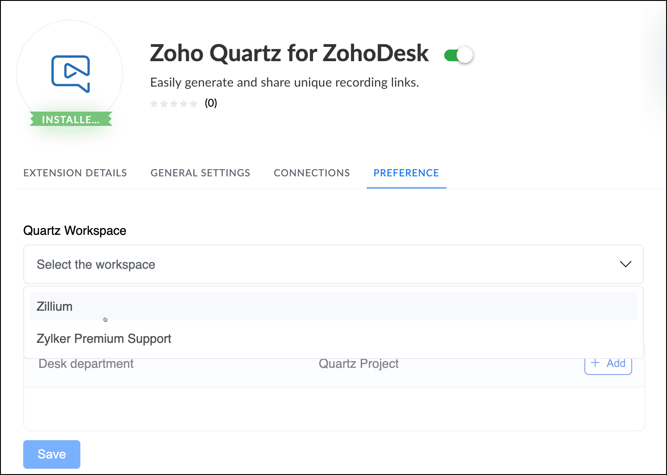Click the Quartz Project column header
Viewport: 667px width, 475px height.
click(x=359, y=364)
